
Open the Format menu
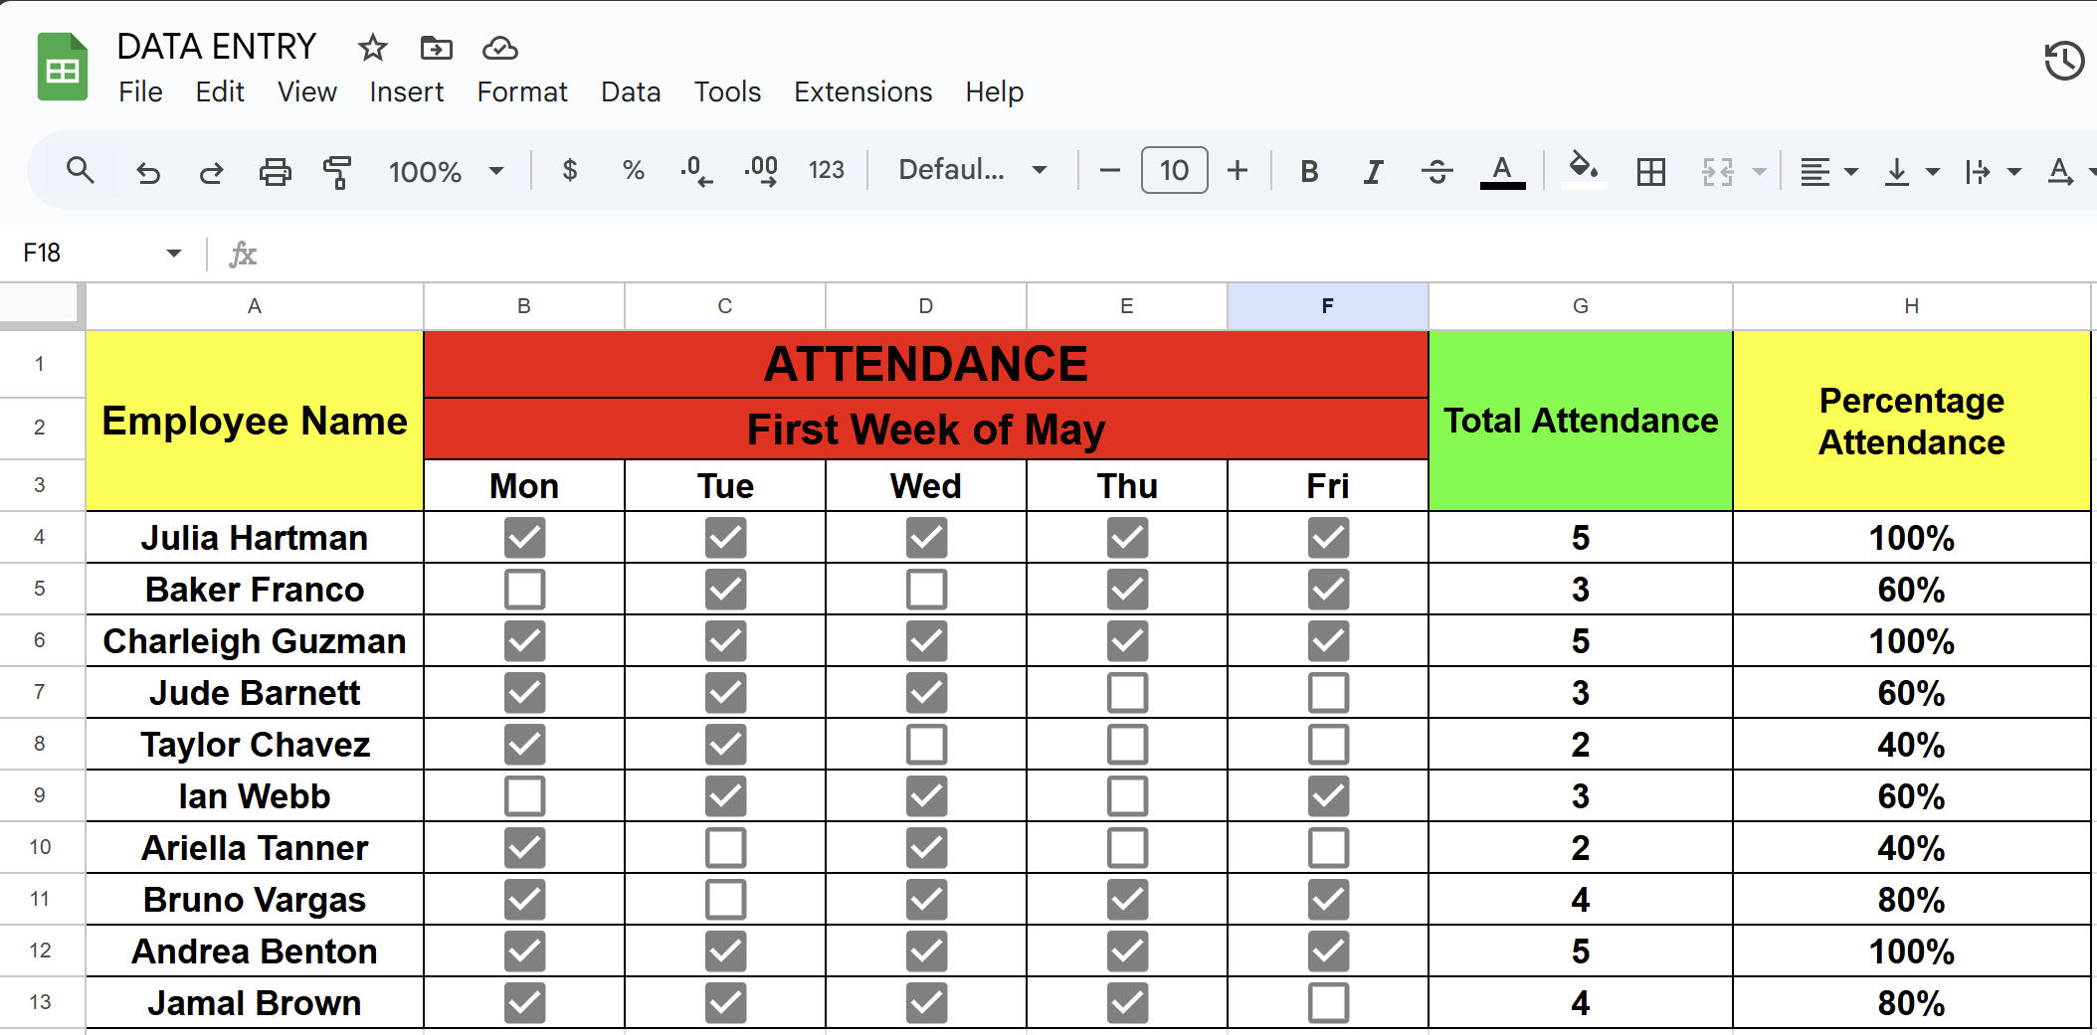pyautogui.click(x=521, y=91)
